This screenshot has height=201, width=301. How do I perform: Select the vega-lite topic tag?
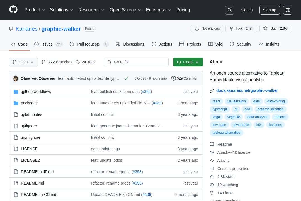234,117
